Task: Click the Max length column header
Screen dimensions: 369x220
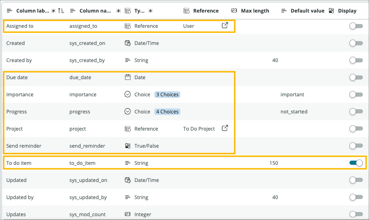Action: [x=255, y=10]
